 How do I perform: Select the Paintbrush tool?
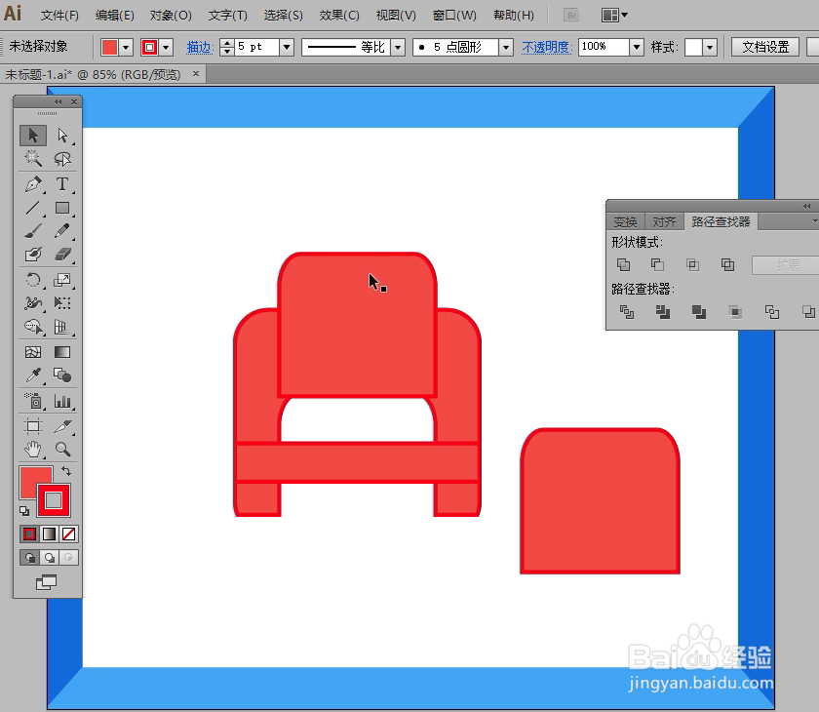33,231
